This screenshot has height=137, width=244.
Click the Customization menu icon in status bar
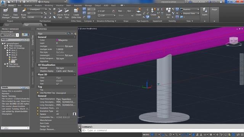242,135
